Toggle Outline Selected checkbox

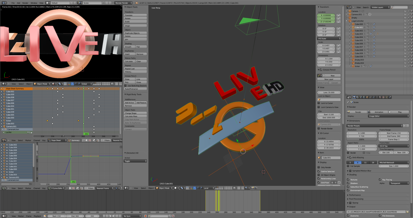click(319, 171)
